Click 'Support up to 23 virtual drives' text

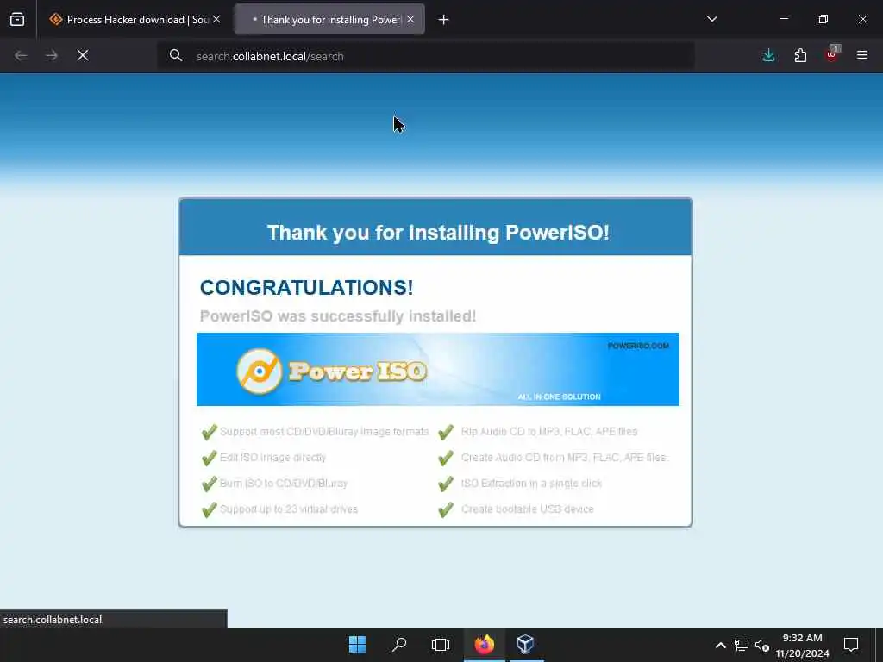289,509
